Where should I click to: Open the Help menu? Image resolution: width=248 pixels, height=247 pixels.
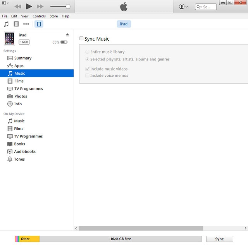click(65, 16)
